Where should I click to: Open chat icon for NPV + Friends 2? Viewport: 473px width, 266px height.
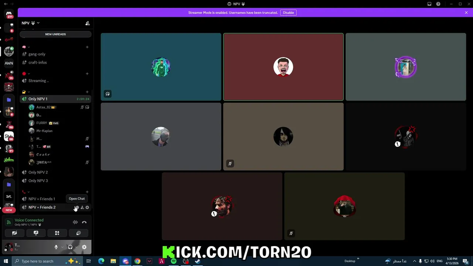pos(77,207)
